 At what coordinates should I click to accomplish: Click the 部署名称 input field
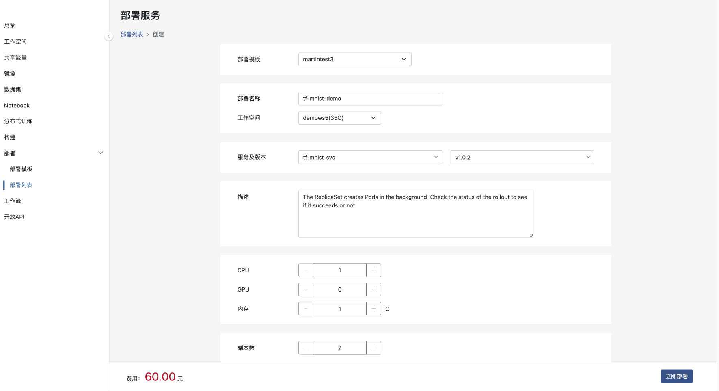click(369, 99)
